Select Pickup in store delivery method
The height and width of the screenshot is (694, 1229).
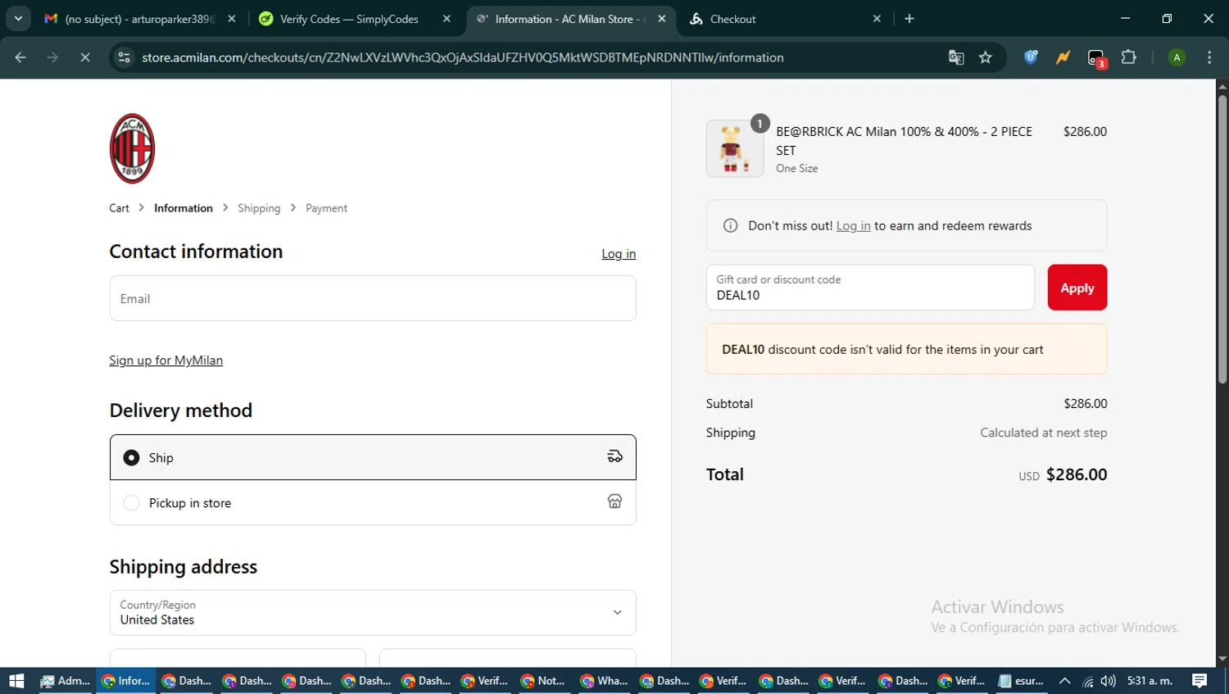pos(373,502)
